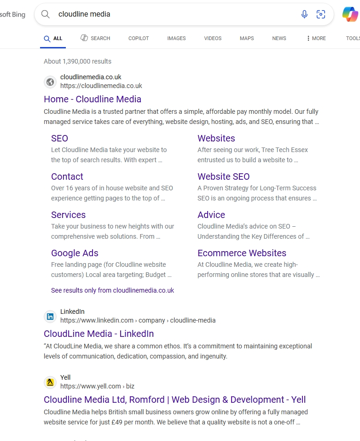Open the TOOLS option

click(353, 38)
